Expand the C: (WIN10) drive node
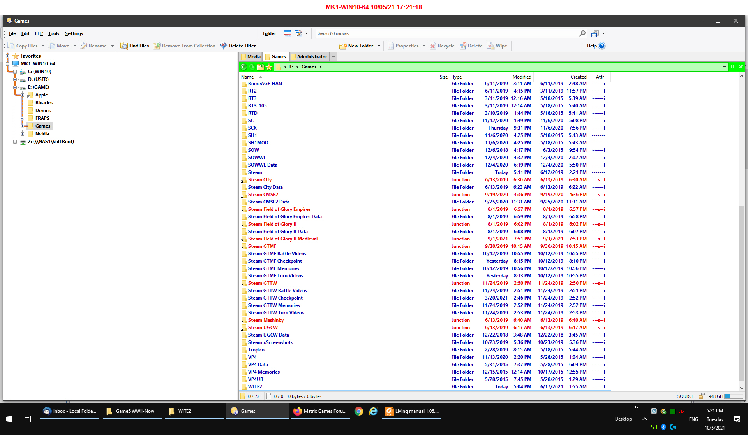The image size is (748, 435). coord(15,72)
